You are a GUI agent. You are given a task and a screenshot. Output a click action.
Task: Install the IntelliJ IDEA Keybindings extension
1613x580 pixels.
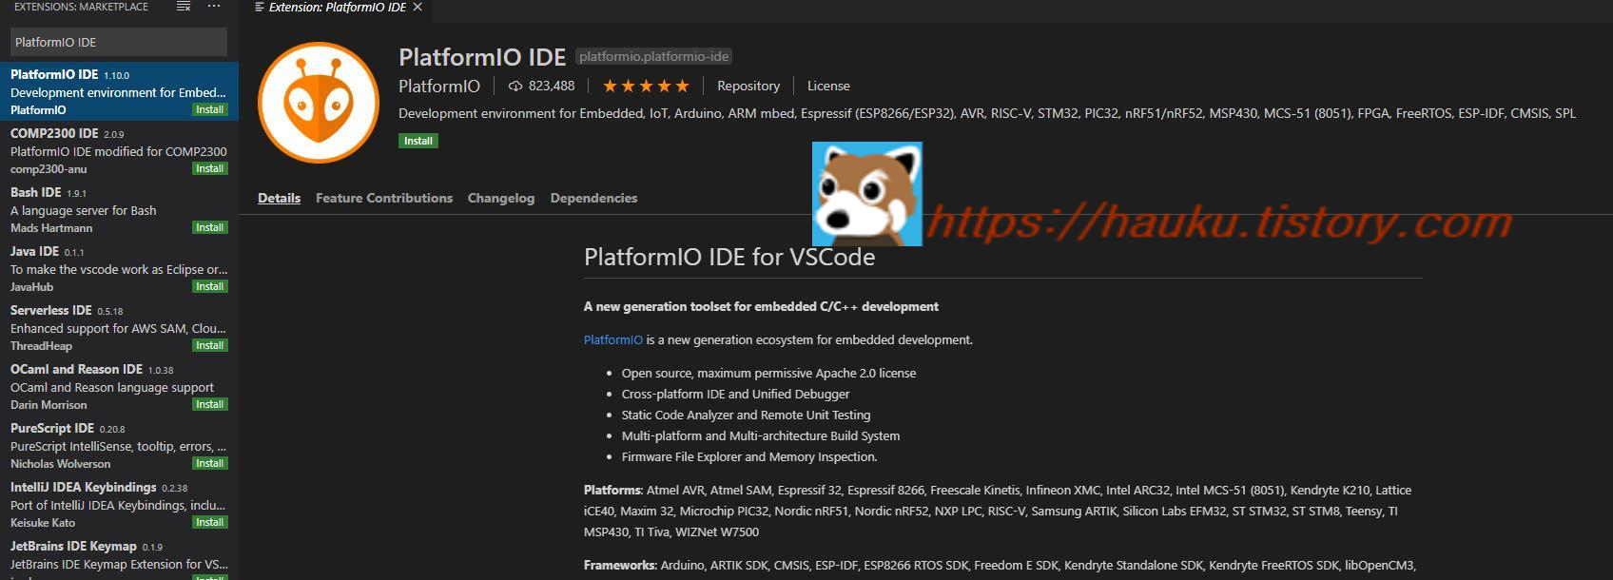[x=209, y=522]
